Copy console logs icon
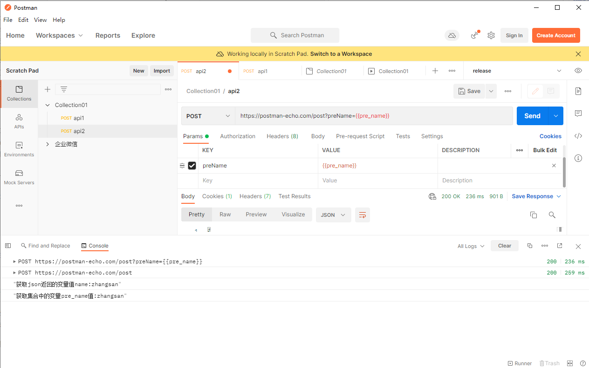Screen dimensions: 589x368 (530, 246)
